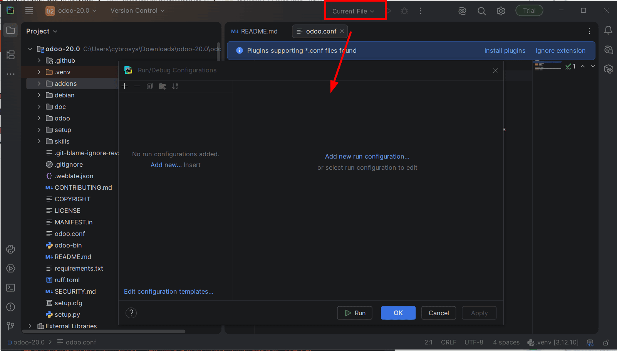Jump to next highlighted error arrow

pyautogui.click(x=593, y=66)
